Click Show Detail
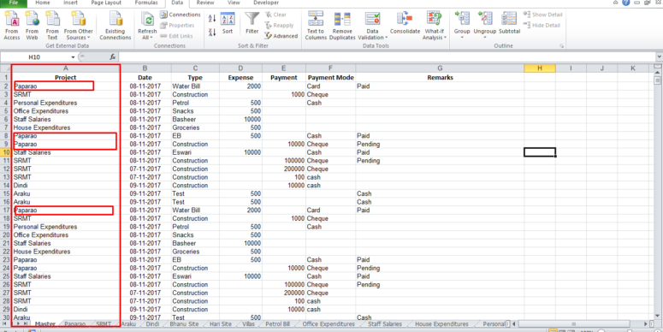The height and width of the screenshot is (332, 663). click(x=543, y=15)
